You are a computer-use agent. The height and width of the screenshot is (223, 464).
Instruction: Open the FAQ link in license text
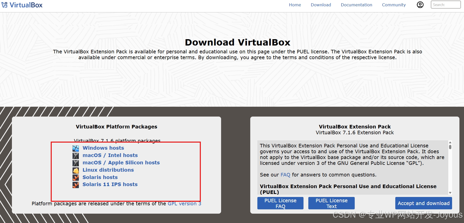click(285, 175)
